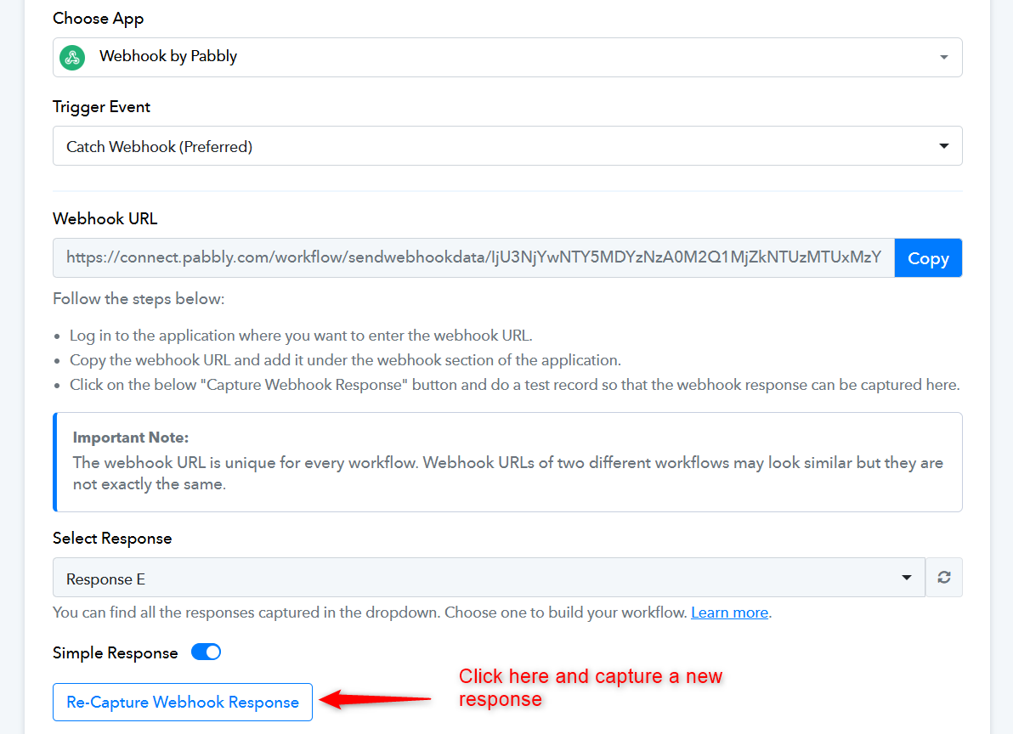Click the Important Note information box

(507, 462)
